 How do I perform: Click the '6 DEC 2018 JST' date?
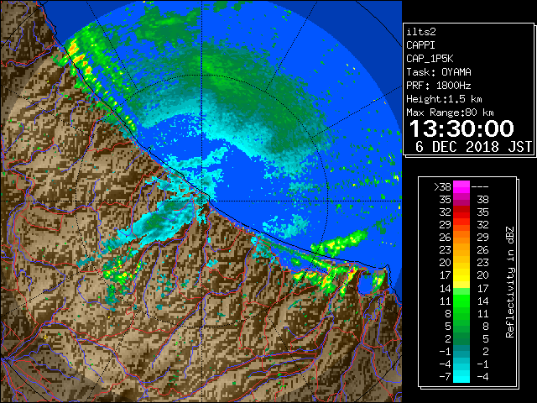473,147
